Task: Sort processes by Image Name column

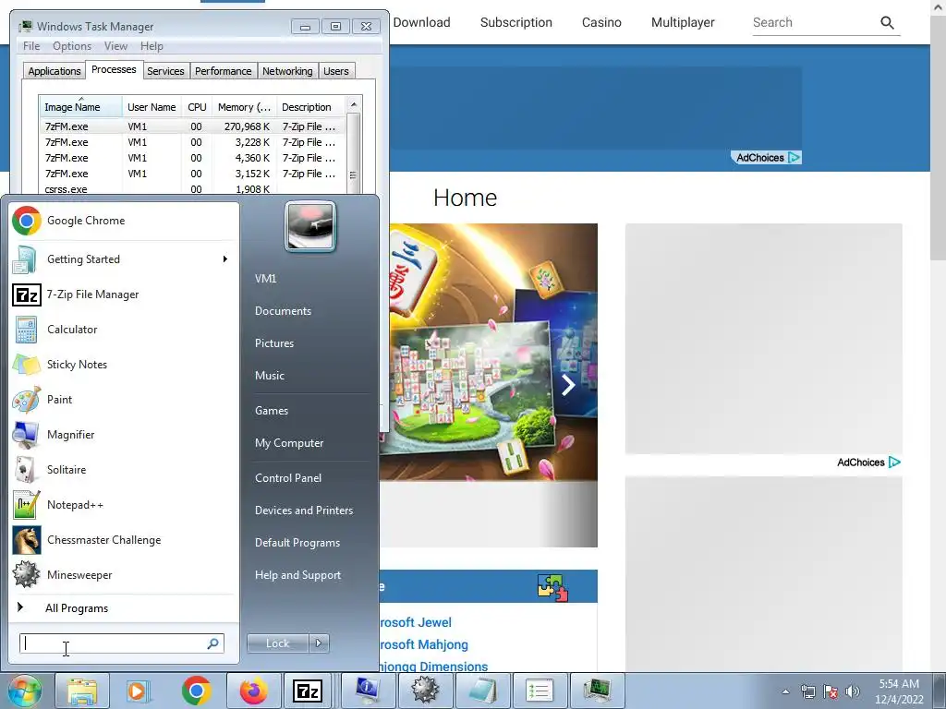Action: [x=80, y=107]
